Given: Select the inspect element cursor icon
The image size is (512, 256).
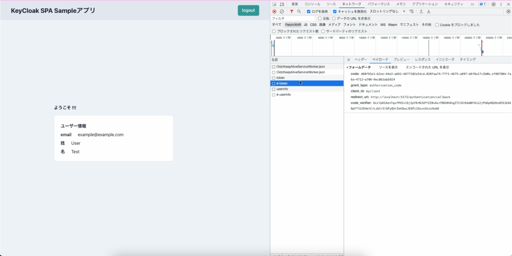Looking at the screenshot, I should (x=274, y=4).
